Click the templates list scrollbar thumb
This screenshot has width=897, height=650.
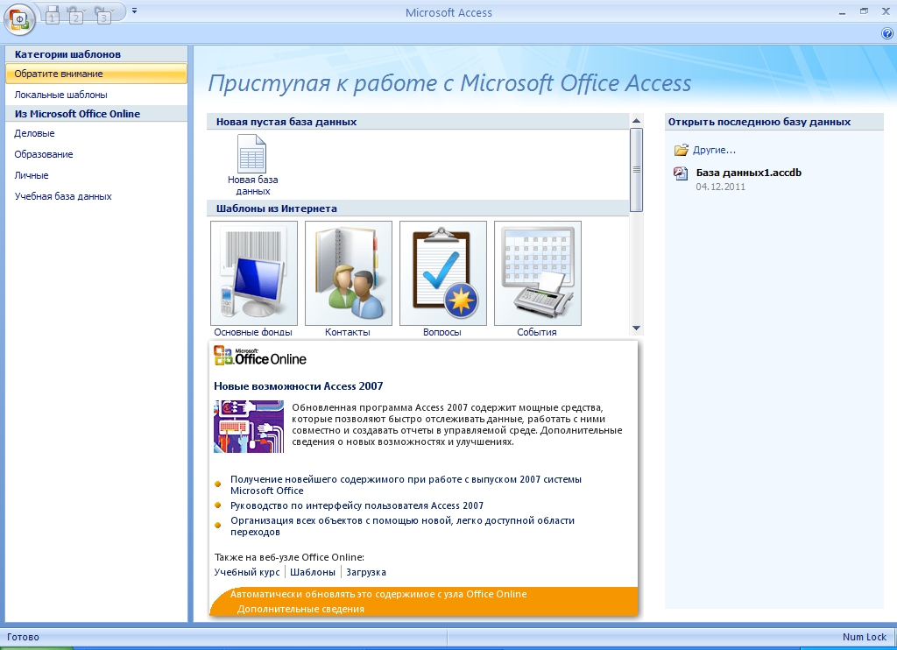636,170
